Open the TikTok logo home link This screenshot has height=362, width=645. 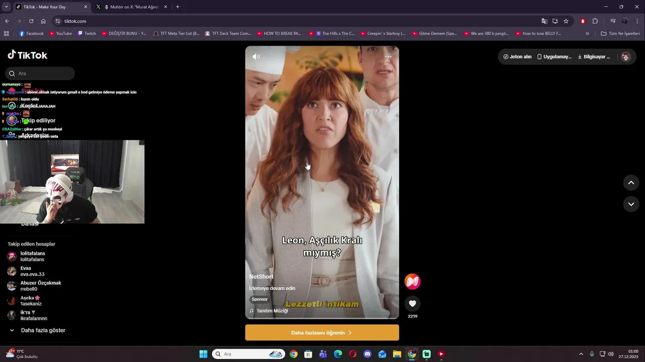[28, 55]
